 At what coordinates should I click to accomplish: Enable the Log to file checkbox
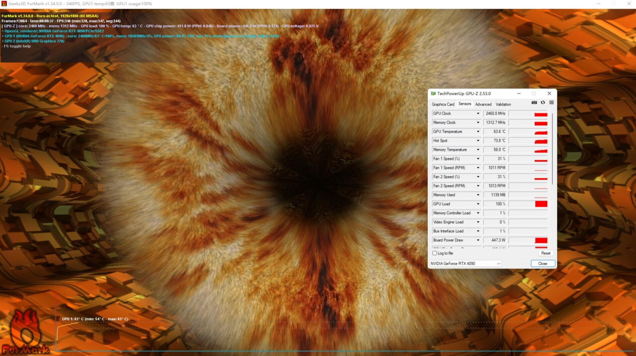[435, 253]
